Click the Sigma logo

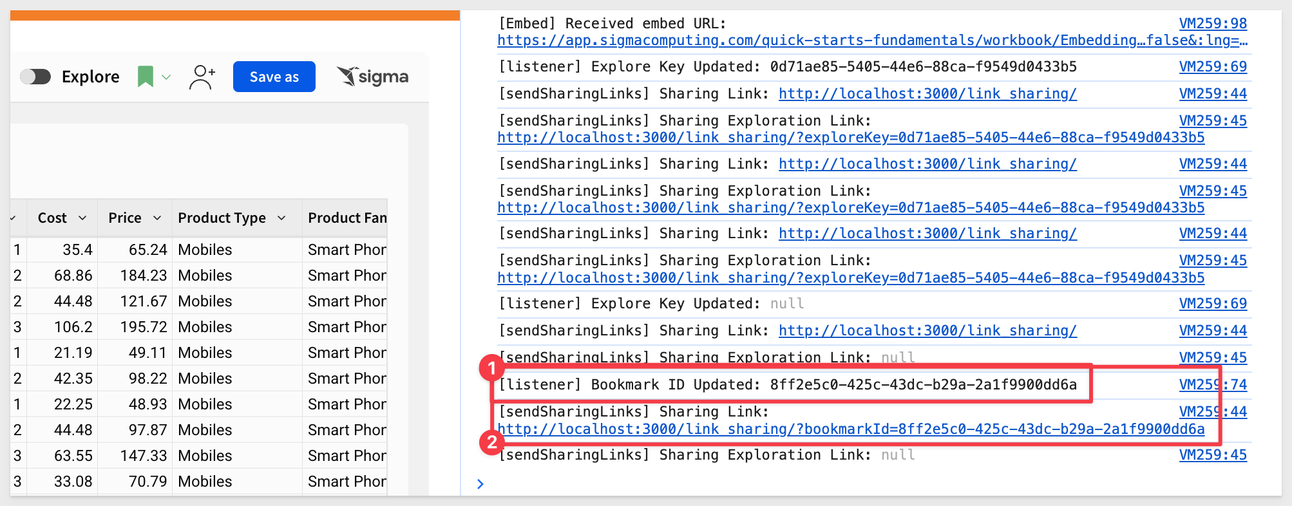click(x=373, y=77)
